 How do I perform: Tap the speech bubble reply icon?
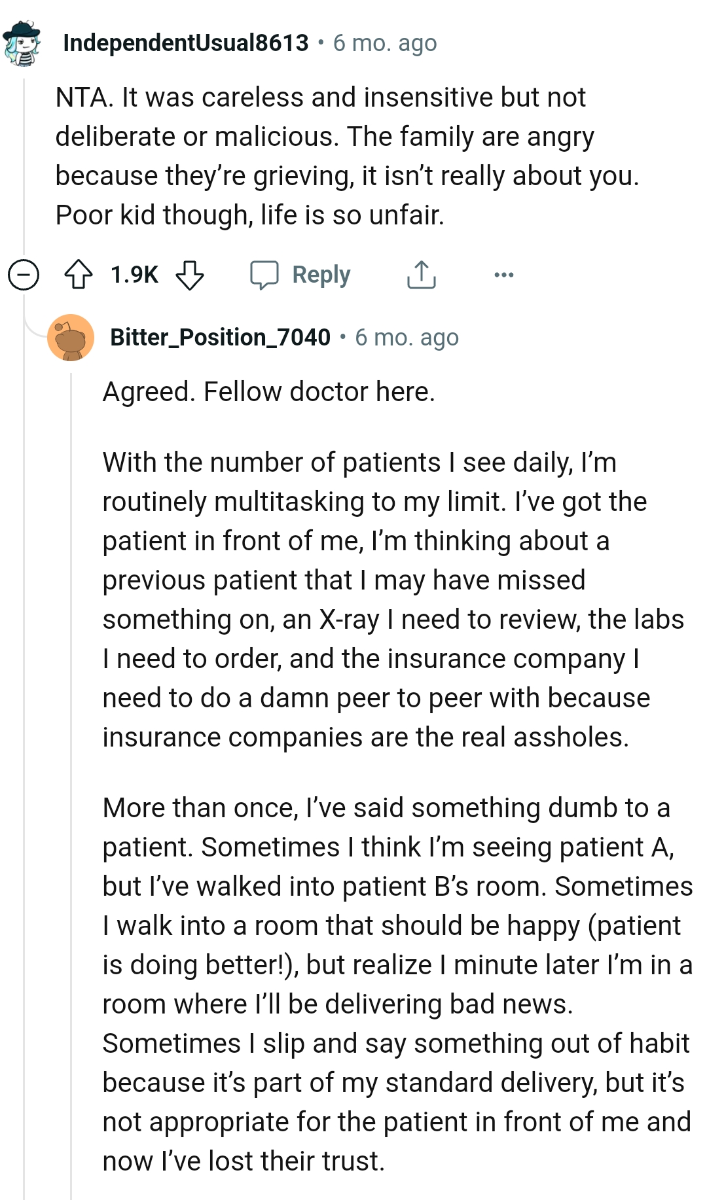pos(264,275)
